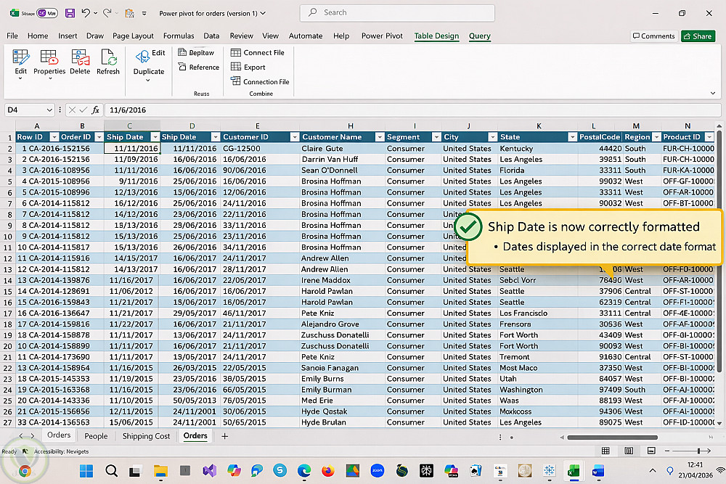Open the Segment column filter dropdown
Viewport: 726px width, 484px height.
pos(436,137)
